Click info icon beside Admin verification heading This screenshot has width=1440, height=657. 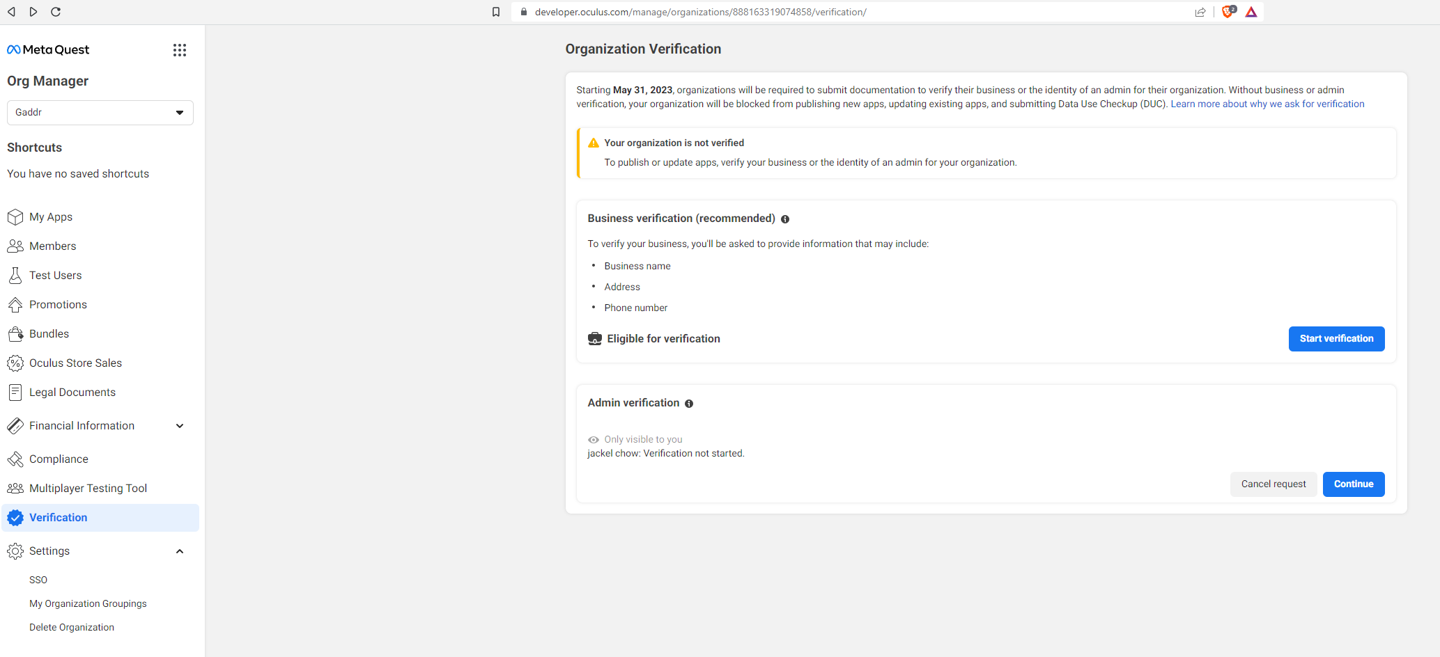coord(689,404)
